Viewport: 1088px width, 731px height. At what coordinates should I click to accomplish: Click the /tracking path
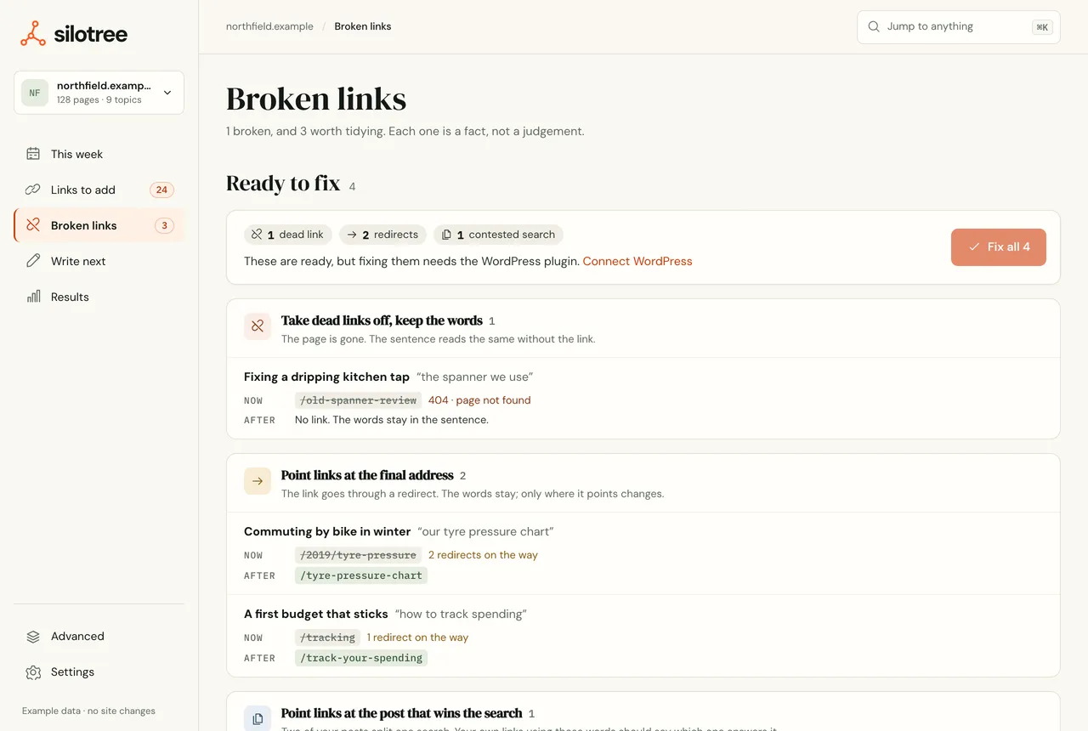(327, 637)
